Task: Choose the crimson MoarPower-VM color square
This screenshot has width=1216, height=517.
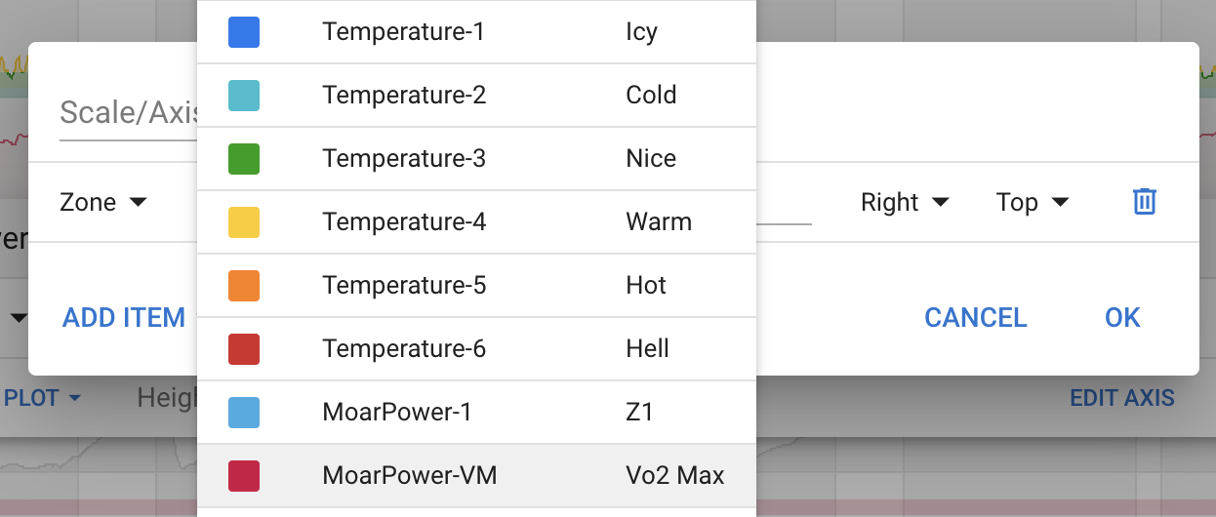Action: (243, 476)
